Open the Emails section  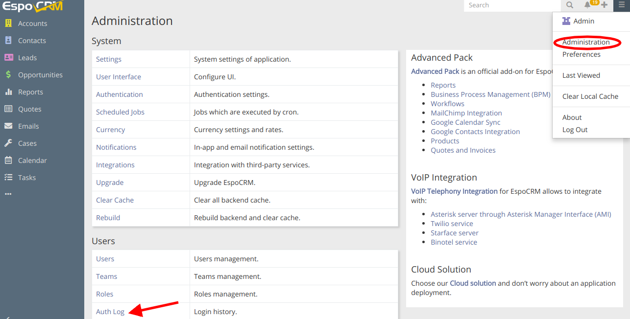[28, 126]
